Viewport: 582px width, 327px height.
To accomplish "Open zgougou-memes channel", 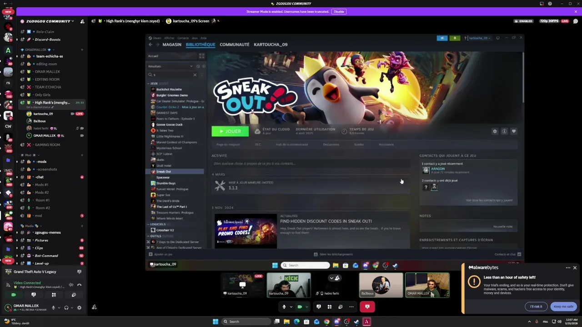I will coord(48,233).
